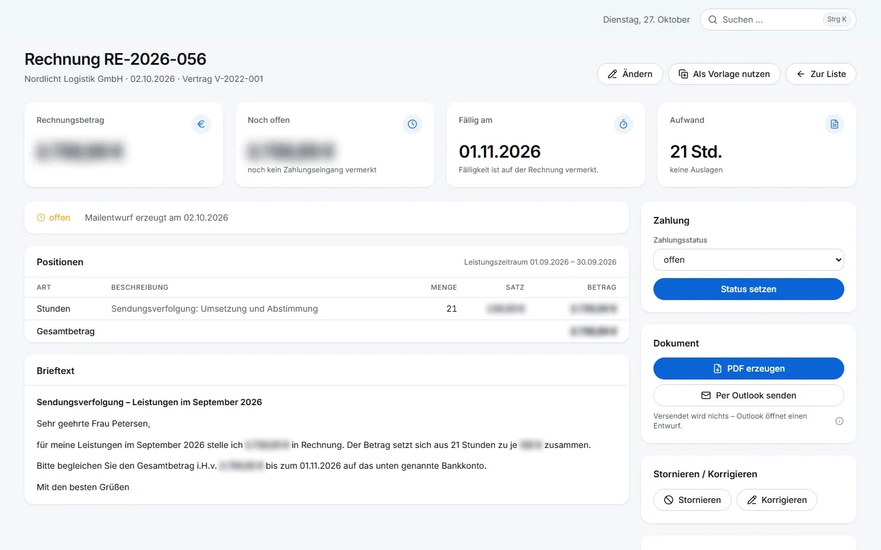Image resolution: width=881 pixels, height=550 pixels.
Task: Send invoice via Per Outlook senden
Action: click(x=749, y=395)
